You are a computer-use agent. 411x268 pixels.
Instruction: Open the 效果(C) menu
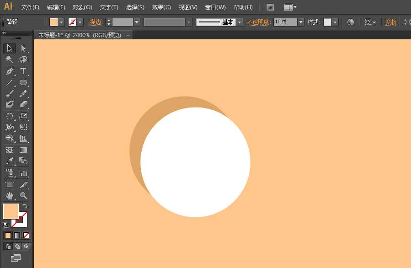161,7
